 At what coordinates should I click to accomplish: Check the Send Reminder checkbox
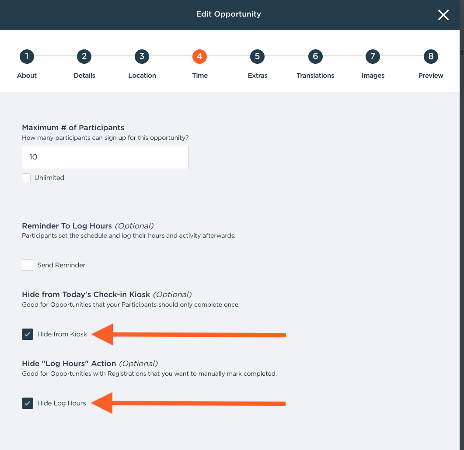pyautogui.click(x=28, y=265)
